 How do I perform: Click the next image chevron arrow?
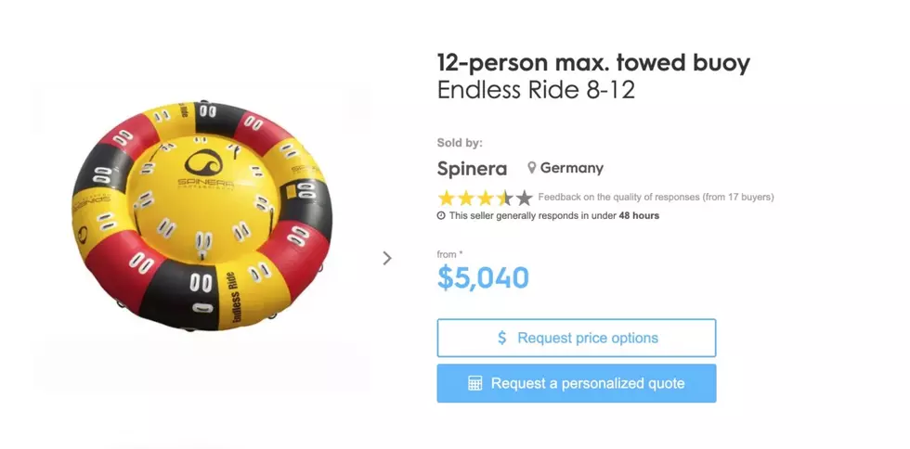(387, 258)
